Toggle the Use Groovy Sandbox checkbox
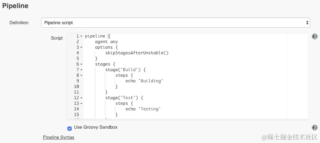This screenshot has width=320, height=143. [x=70, y=128]
